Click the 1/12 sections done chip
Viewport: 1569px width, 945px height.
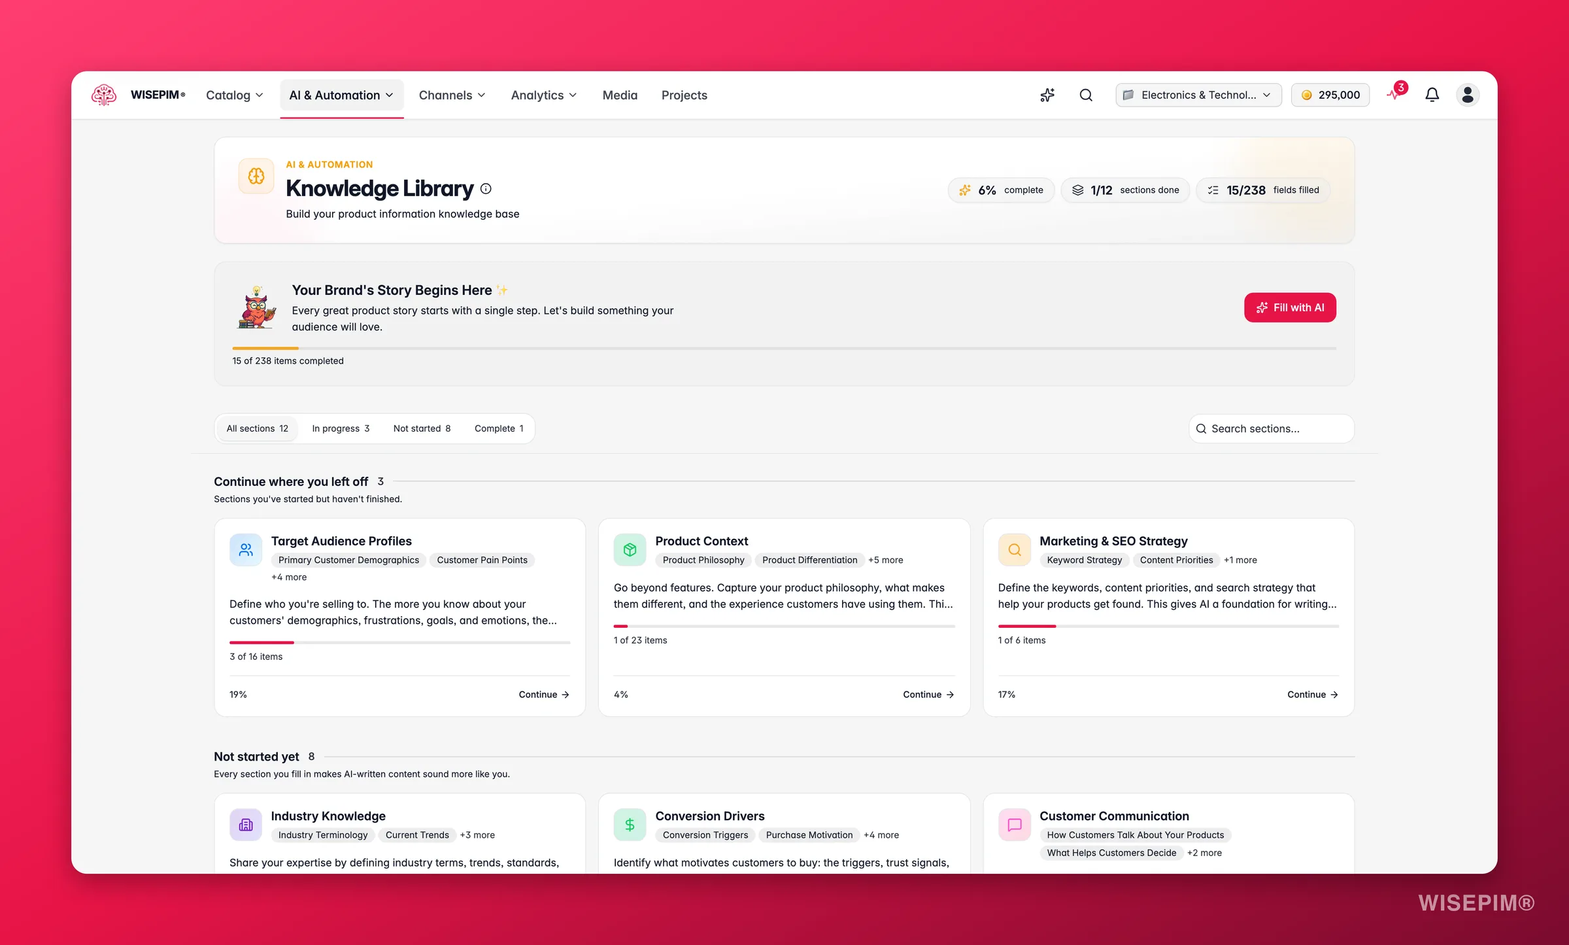(1125, 190)
